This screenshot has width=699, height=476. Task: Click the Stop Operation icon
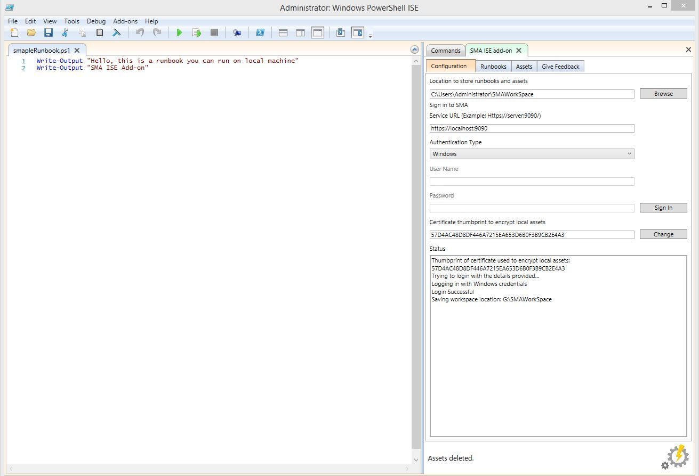pos(214,32)
